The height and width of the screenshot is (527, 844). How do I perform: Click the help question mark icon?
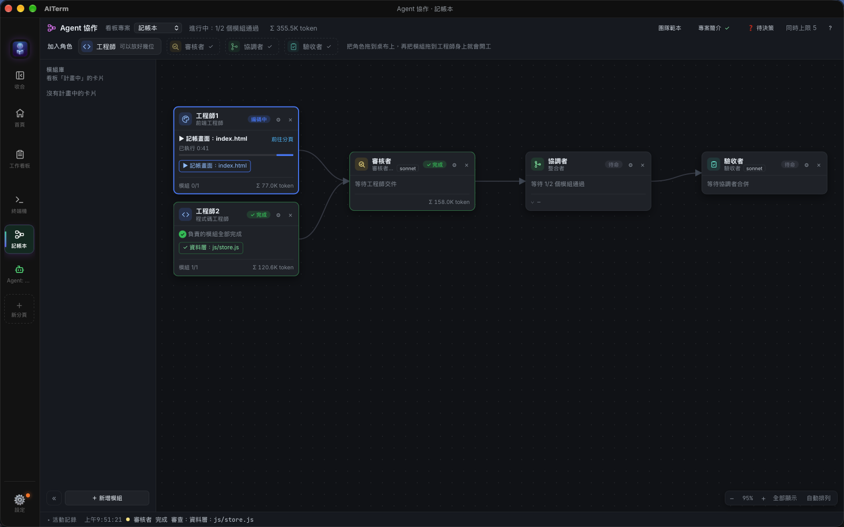click(830, 28)
